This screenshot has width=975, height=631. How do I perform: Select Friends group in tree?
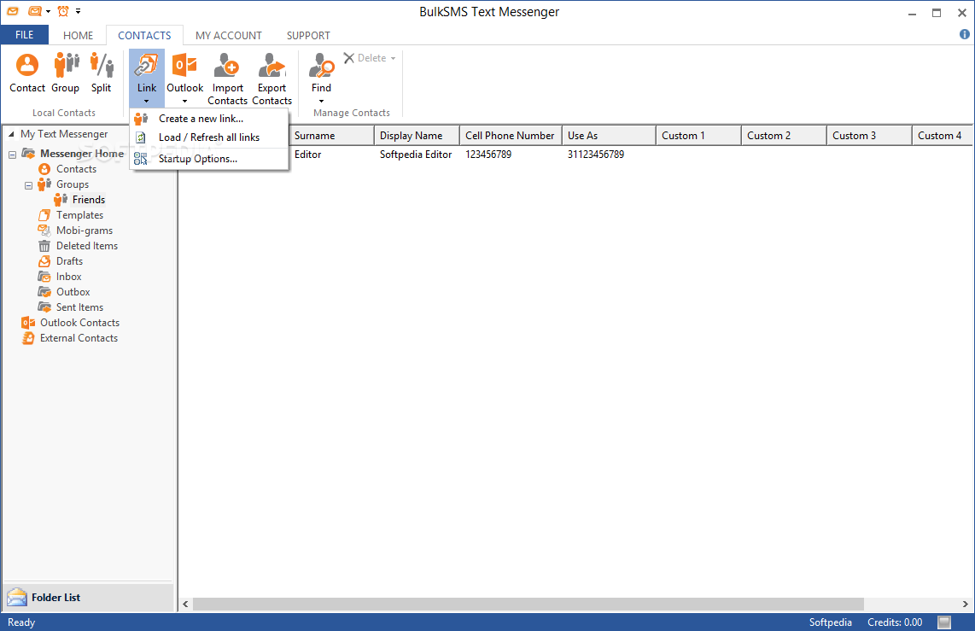coord(88,200)
